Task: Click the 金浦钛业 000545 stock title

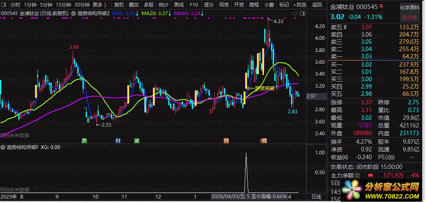Action: click(354, 6)
